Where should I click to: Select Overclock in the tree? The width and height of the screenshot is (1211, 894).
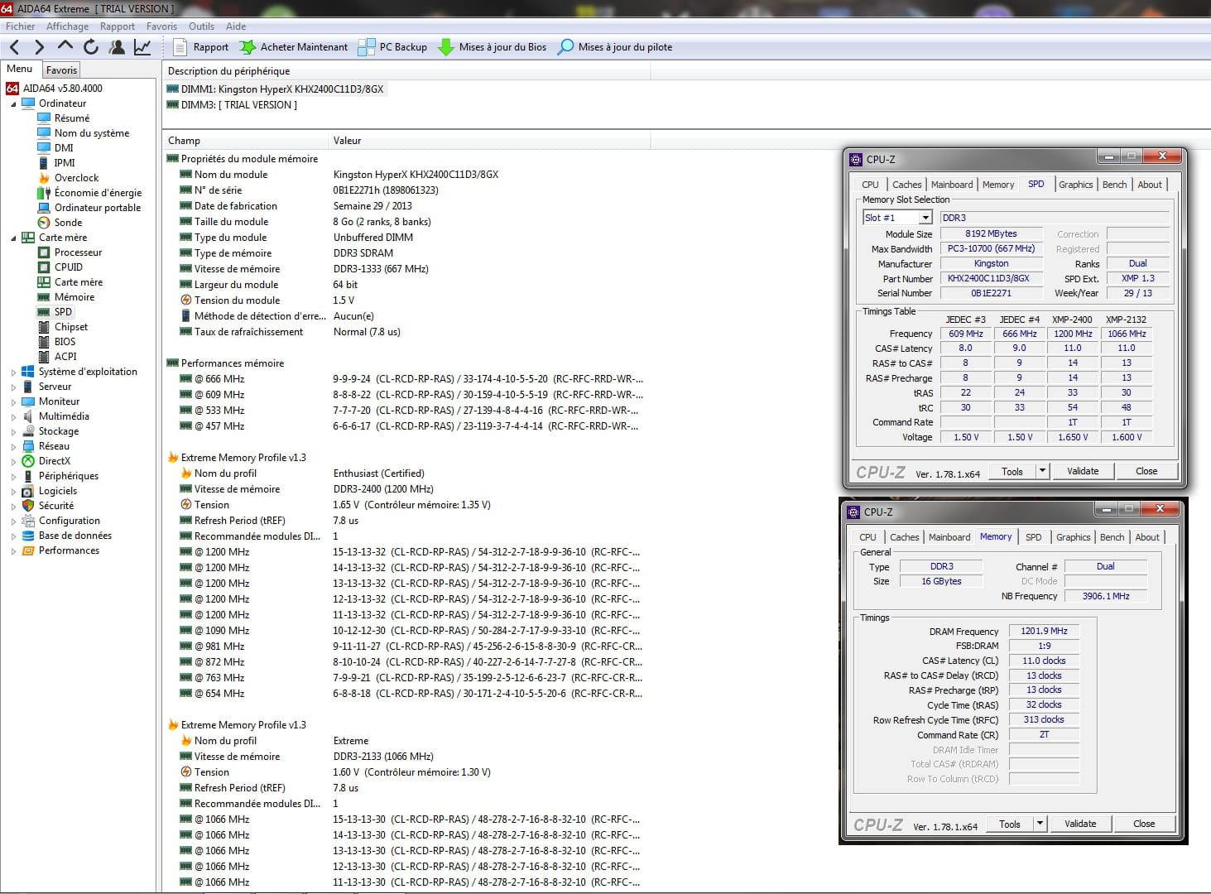(76, 178)
